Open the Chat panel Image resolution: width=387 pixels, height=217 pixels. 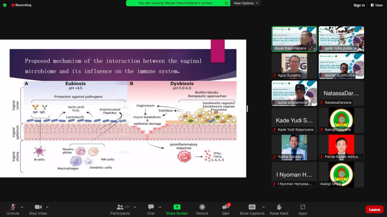[151, 207]
